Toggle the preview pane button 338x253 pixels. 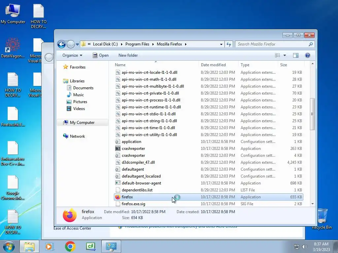pyautogui.click(x=296, y=55)
